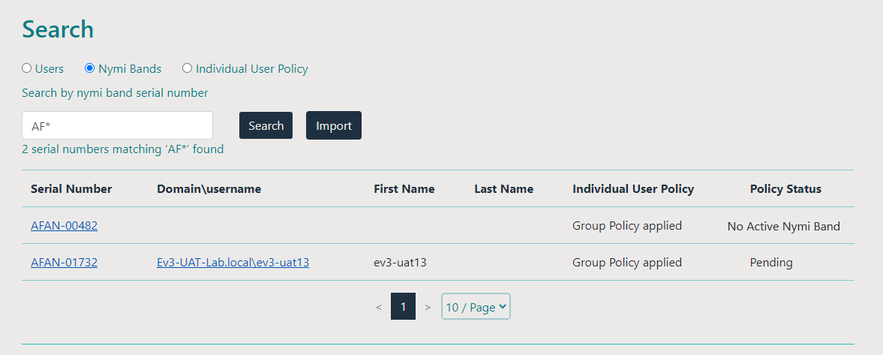Select the Nymi Bands radio option
Image resolution: width=883 pixels, height=355 pixels.
click(x=90, y=68)
